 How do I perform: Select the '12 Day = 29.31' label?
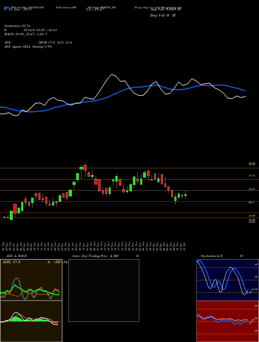point(20,10)
